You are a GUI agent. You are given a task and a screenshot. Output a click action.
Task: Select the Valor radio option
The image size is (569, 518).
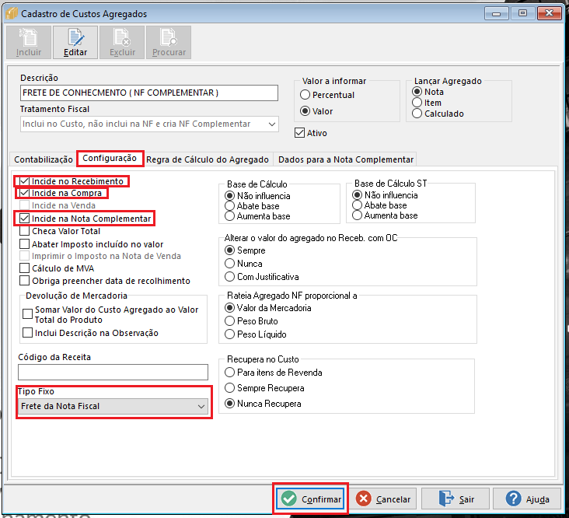(x=316, y=111)
